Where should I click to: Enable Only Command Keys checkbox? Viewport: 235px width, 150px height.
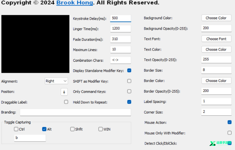[x=129, y=91]
